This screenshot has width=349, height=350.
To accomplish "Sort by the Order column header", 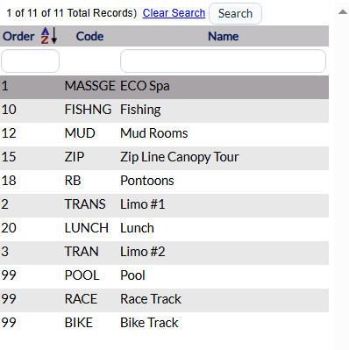I will 18,36.
